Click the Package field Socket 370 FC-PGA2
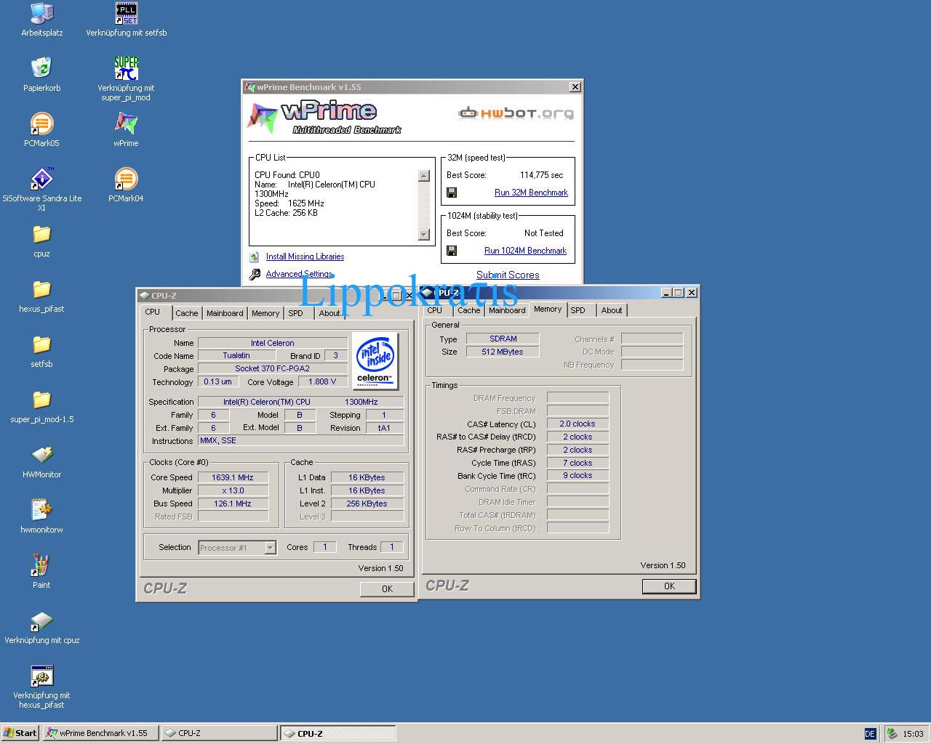The image size is (931, 744). [x=273, y=368]
